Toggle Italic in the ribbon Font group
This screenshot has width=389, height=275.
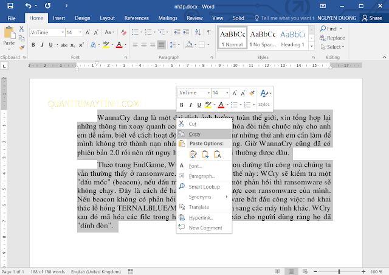click(42, 45)
